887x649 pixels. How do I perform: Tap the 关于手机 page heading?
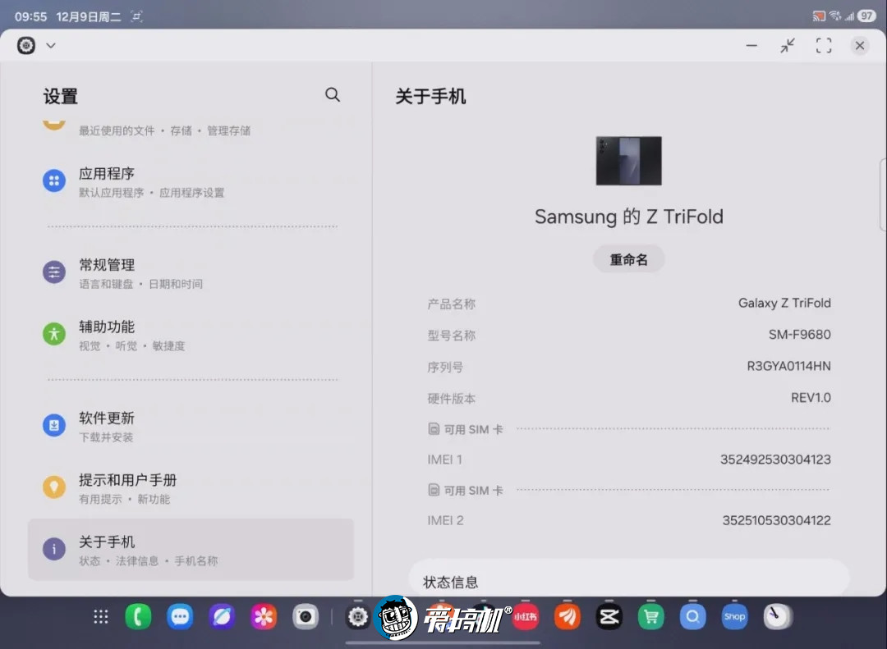(430, 97)
